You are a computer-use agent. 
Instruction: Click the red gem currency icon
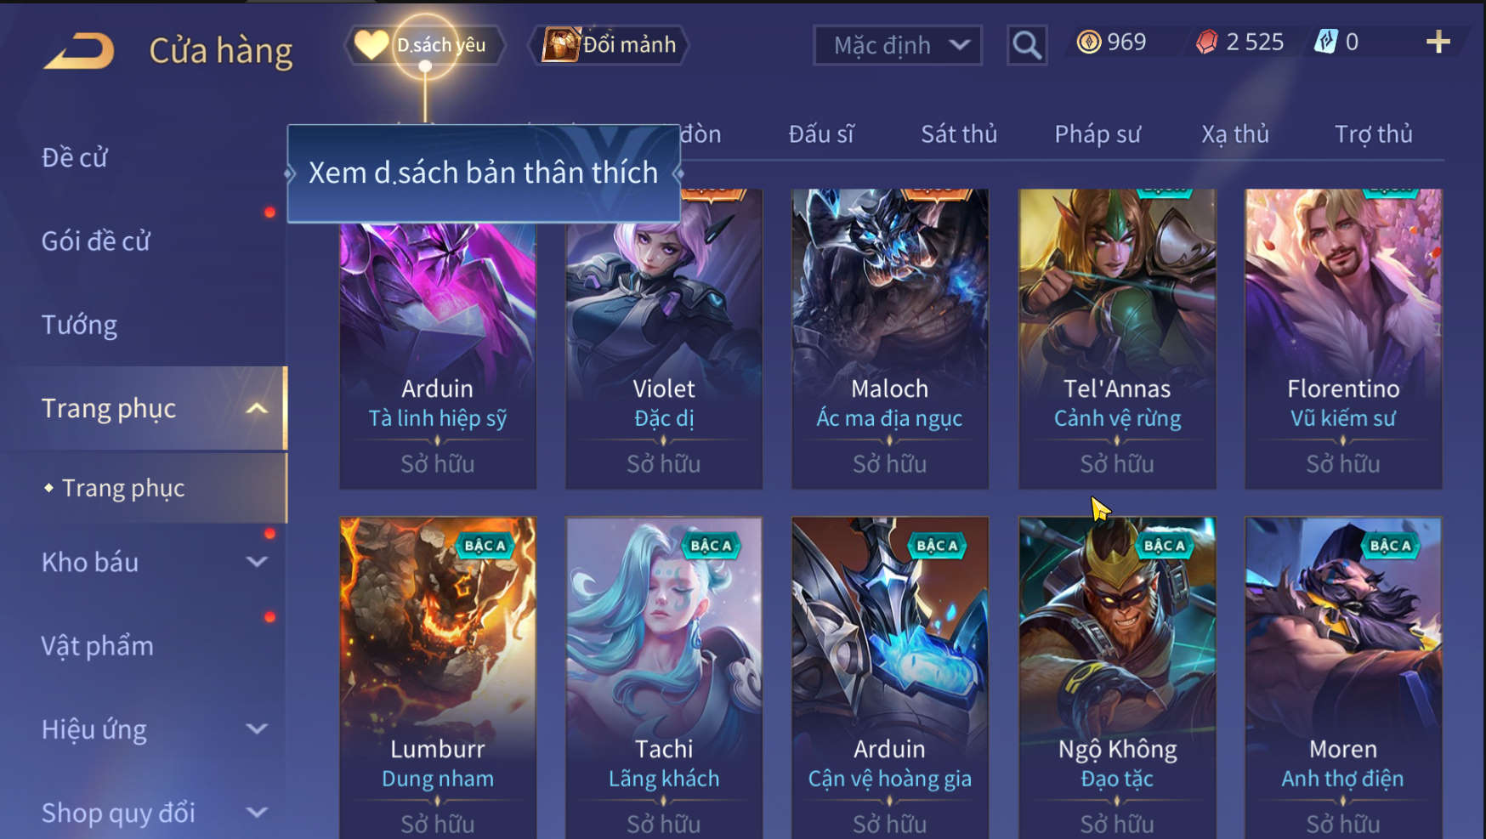click(x=1206, y=42)
